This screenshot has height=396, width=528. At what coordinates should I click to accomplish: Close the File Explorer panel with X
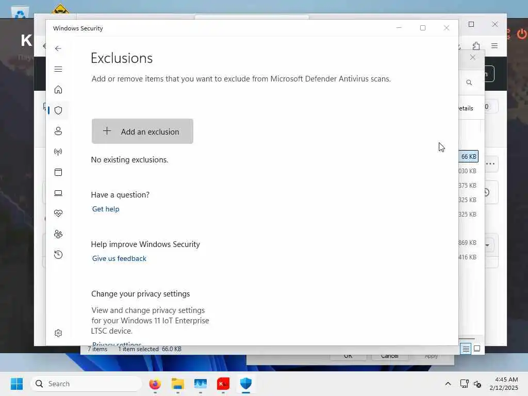pyautogui.click(x=473, y=57)
